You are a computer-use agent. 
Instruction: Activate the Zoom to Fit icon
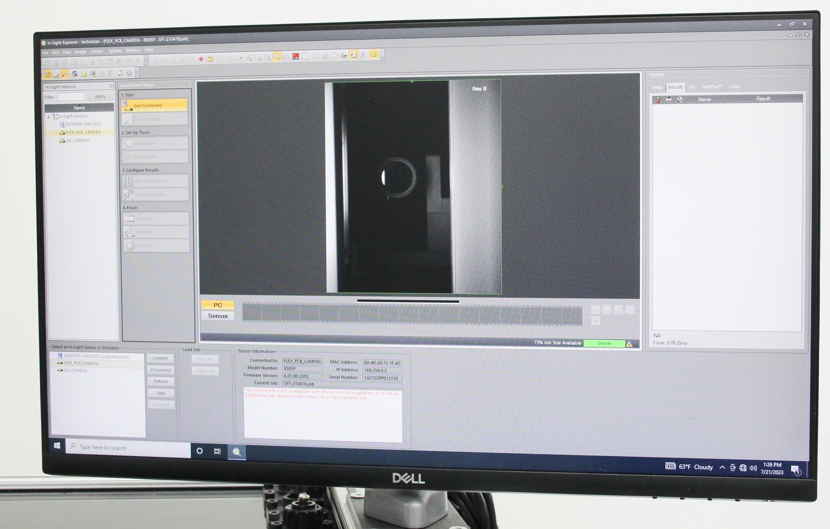click(277, 57)
